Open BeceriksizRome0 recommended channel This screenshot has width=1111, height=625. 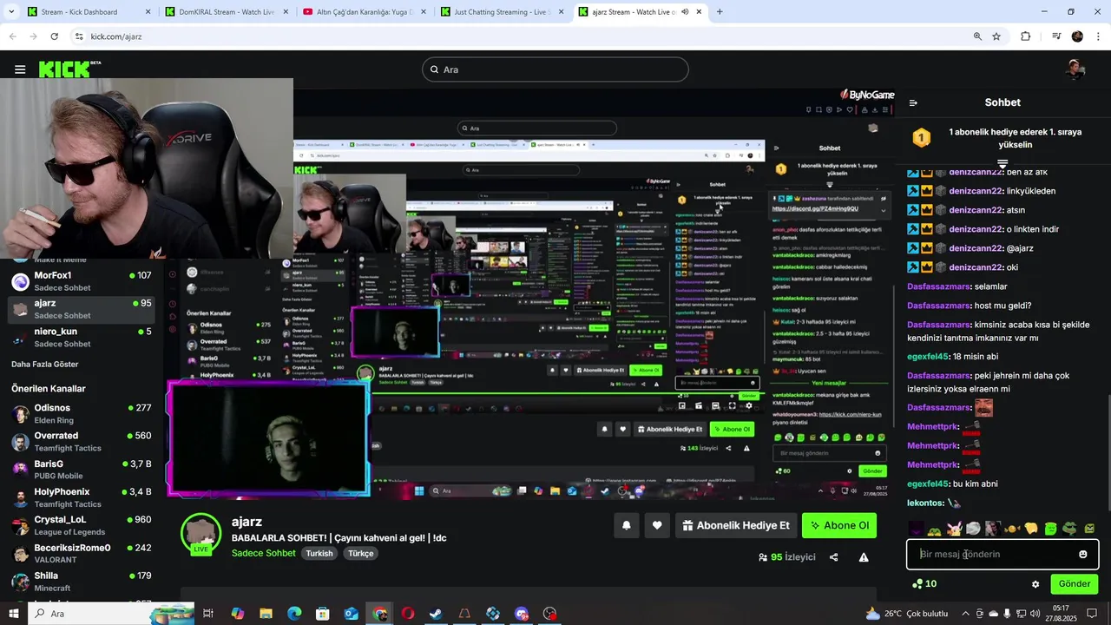[82, 554]
